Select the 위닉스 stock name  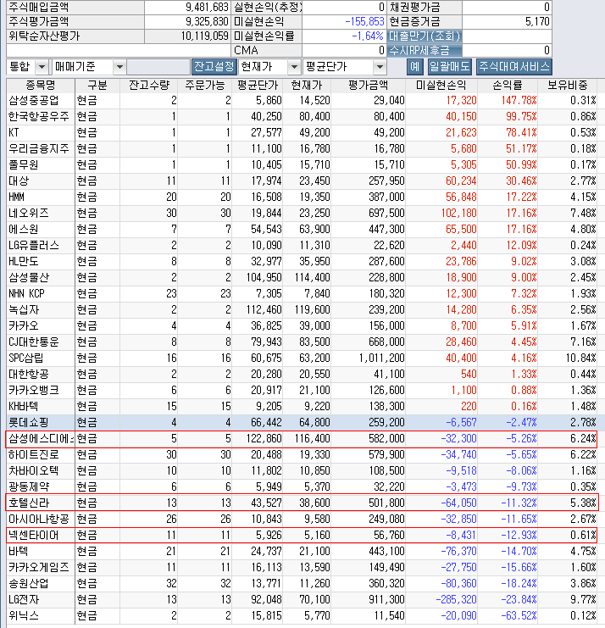click(24, 615)
